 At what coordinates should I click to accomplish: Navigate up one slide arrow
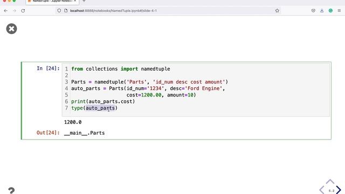click(x=330, y=182)
